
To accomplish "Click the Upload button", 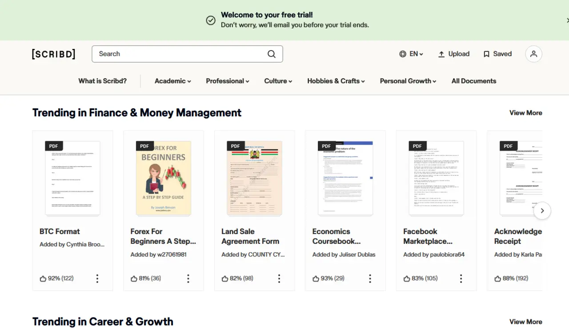I will pyautogui.click(x=454, y=54).
